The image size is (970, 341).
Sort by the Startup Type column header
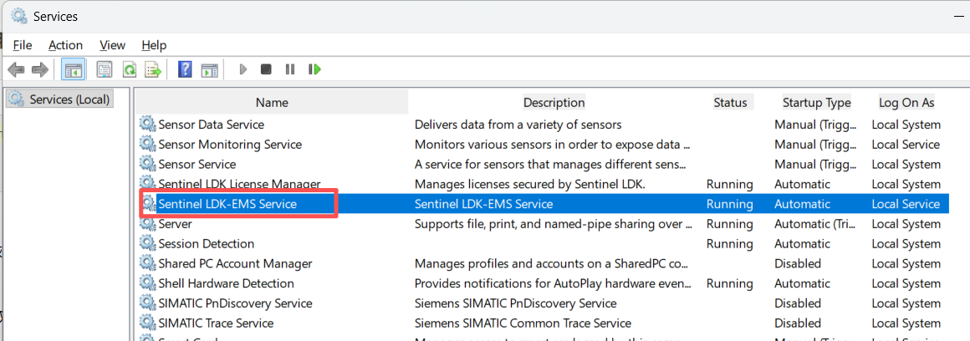coord(816,103)
